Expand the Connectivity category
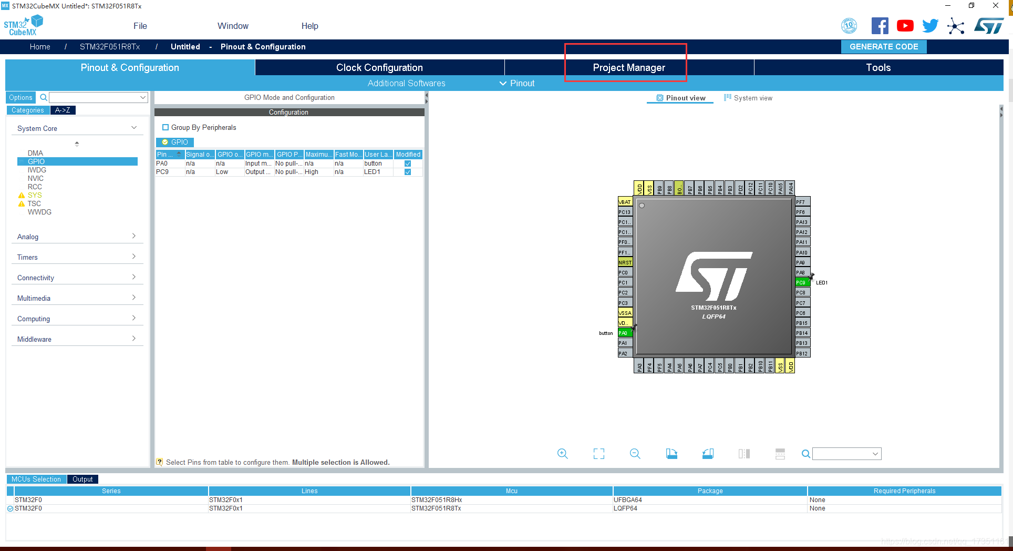Screen dimensions: 1013x551 tap(134, 277)
